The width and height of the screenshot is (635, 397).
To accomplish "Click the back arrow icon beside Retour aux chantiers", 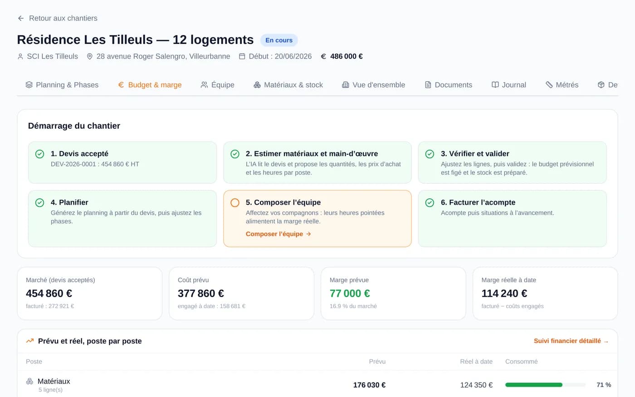I will point(21,18).
